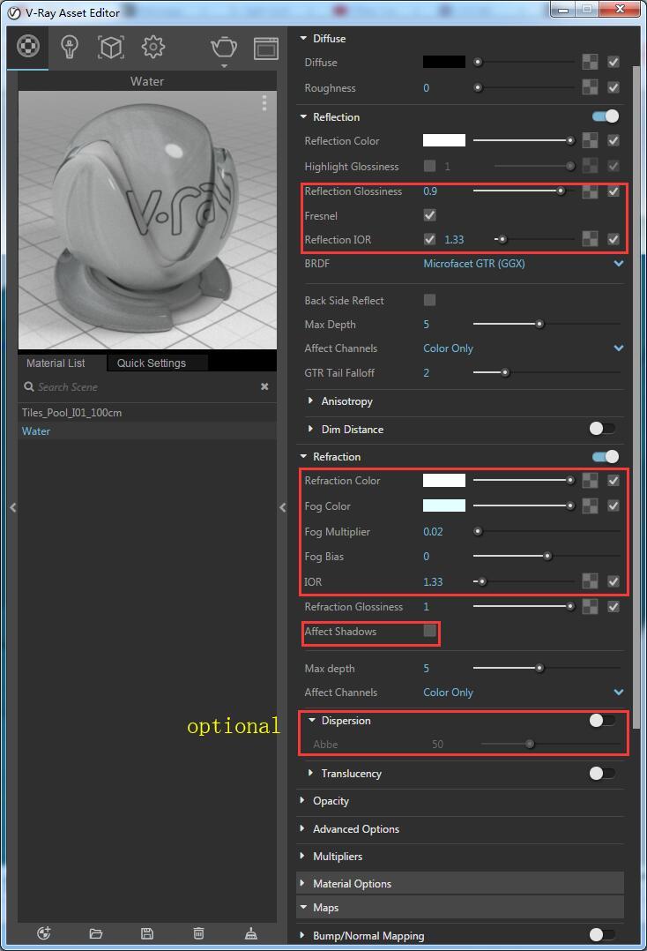Open the Diffuse texture map slot
Screen dimensions: 647x951
(x=590, y=62)
